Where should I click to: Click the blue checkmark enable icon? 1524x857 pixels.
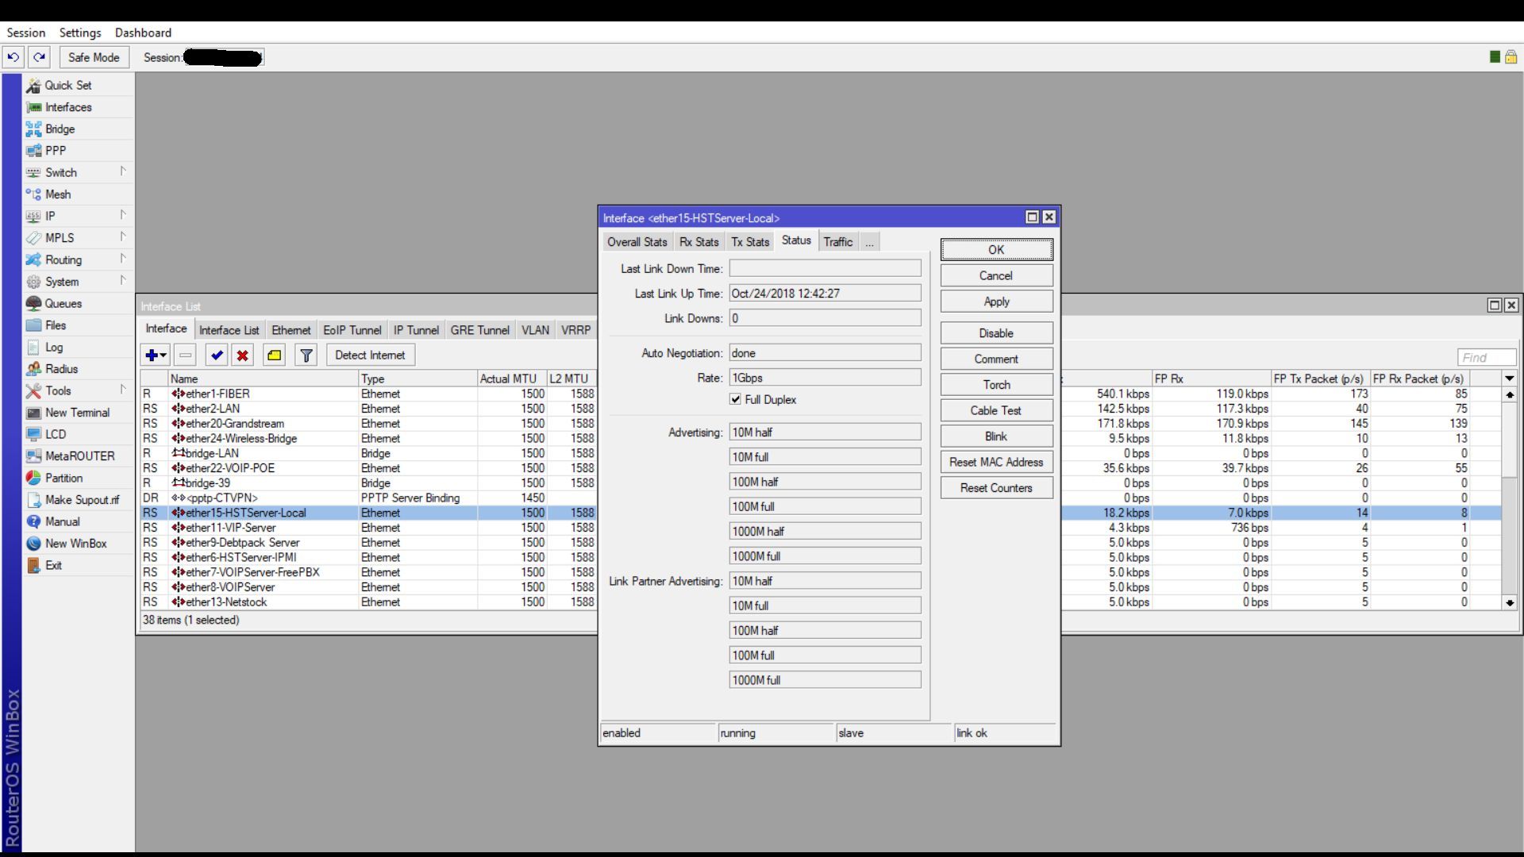click(x=217, y=355)
